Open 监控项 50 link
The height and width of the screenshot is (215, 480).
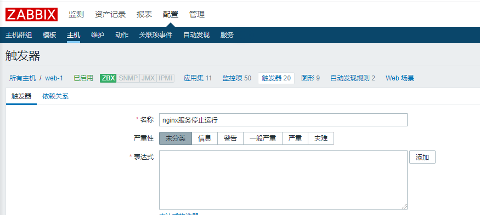[237, 78]
